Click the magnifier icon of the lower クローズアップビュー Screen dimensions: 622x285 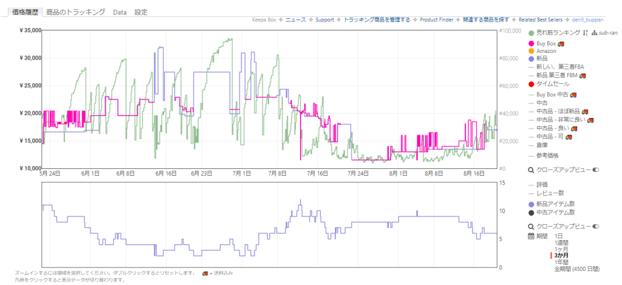(531, 226)
